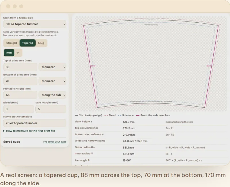
Task: Open the 'Pro saves your cups' link
Action: tap(55, 142)
